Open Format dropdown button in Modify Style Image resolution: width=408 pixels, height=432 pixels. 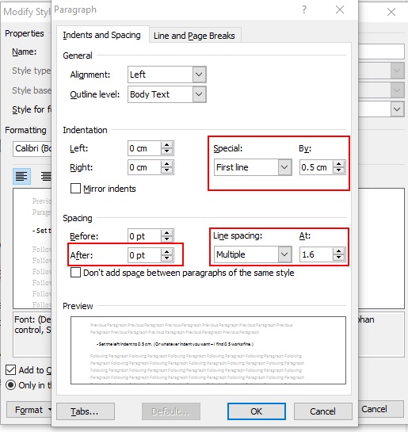tap(29, 410)
